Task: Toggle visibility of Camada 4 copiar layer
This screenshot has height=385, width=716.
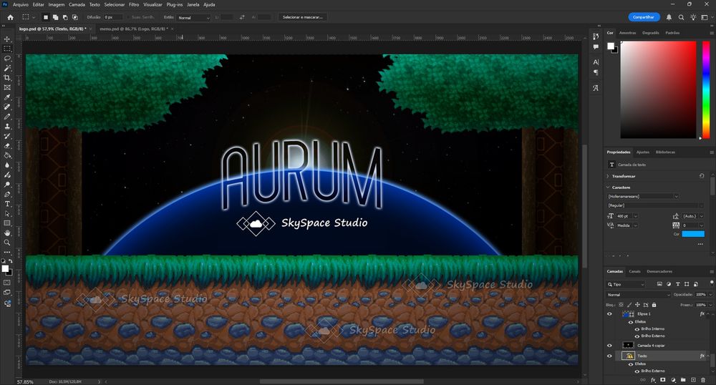Action: pos(609,344)
